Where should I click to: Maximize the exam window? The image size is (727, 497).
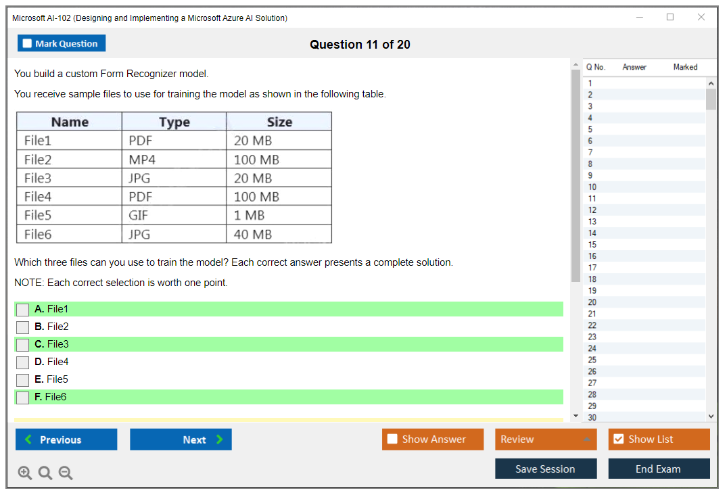coord(670,18)
